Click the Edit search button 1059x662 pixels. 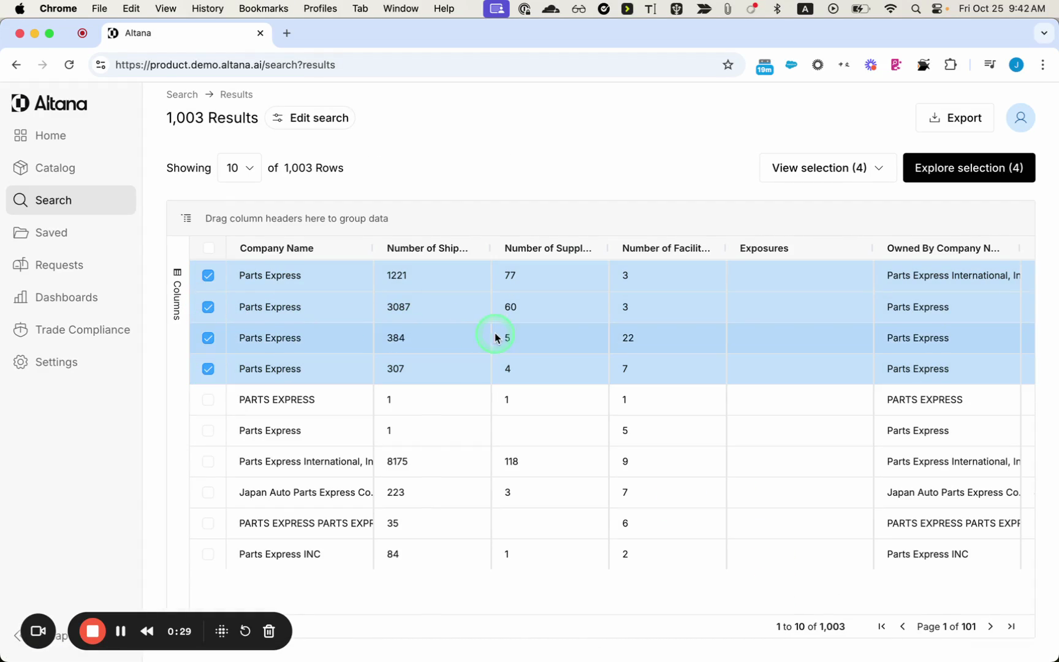[x=310, y=118]
